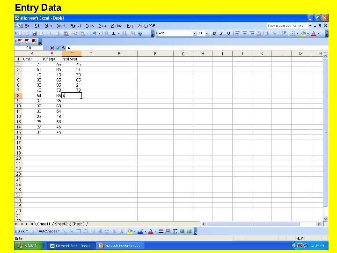Select the Line tool in the Drawing toolbar
337x253 pixels.
[64, 231]
